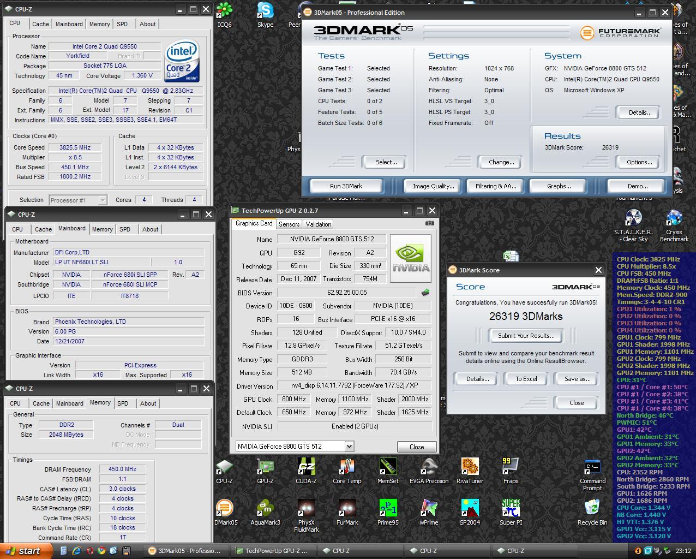The height and width of the screenshot is (559, 696).
Task: Click the NVIDIA logo in GPU-Z
Action: [x=411, y=258]
